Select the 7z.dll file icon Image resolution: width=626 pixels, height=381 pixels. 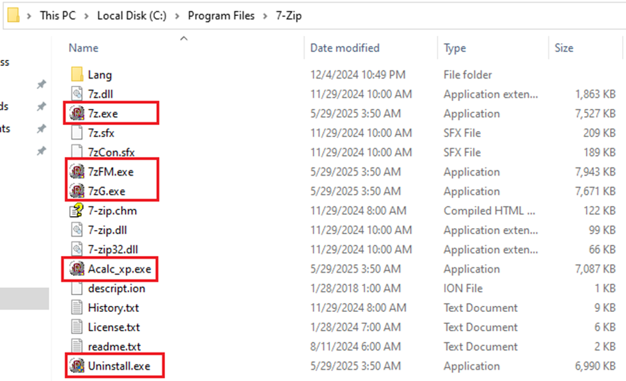(x=77, y=94)
